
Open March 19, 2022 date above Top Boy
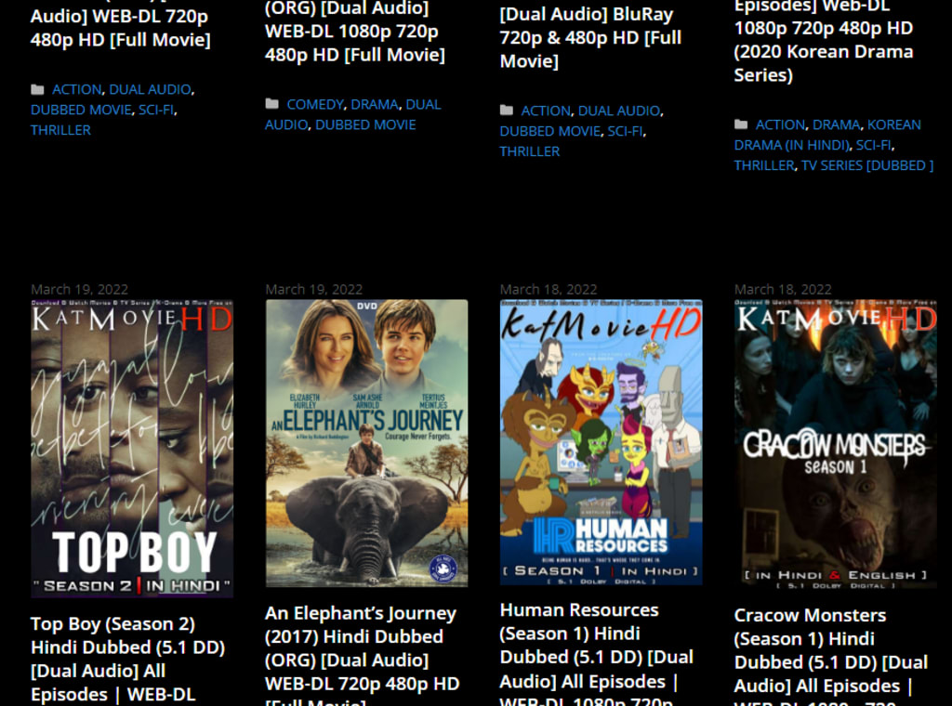click(80, 289)
